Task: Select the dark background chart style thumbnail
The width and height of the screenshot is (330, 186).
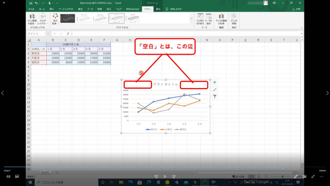Action: coord(68,19)
